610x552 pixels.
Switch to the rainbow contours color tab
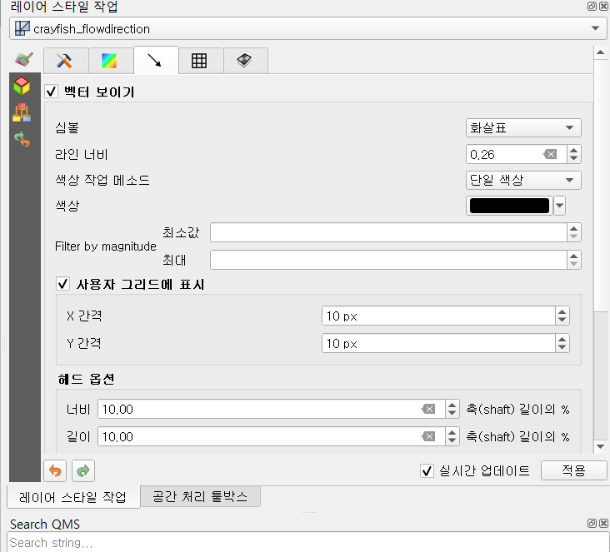point(111,61)
